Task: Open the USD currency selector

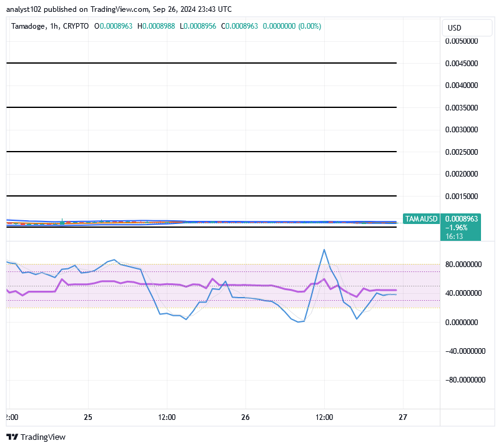Action: tap(454, 27)
